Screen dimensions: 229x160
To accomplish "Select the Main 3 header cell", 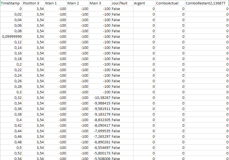I will pos(100,3).
